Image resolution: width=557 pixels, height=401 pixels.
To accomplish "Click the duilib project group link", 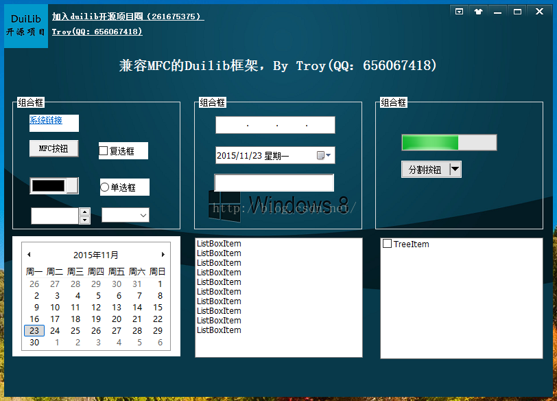I will click(128, 16).
